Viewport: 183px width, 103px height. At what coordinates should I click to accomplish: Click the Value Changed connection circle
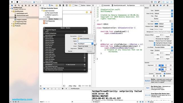point(85,61)
